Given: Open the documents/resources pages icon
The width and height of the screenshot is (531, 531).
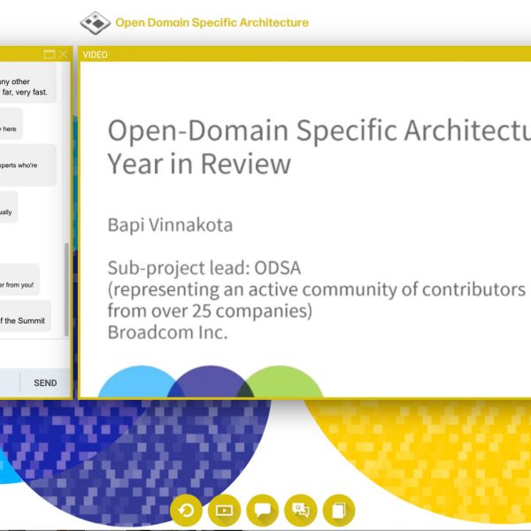Looking at the screenshot, I should [338, 511].
